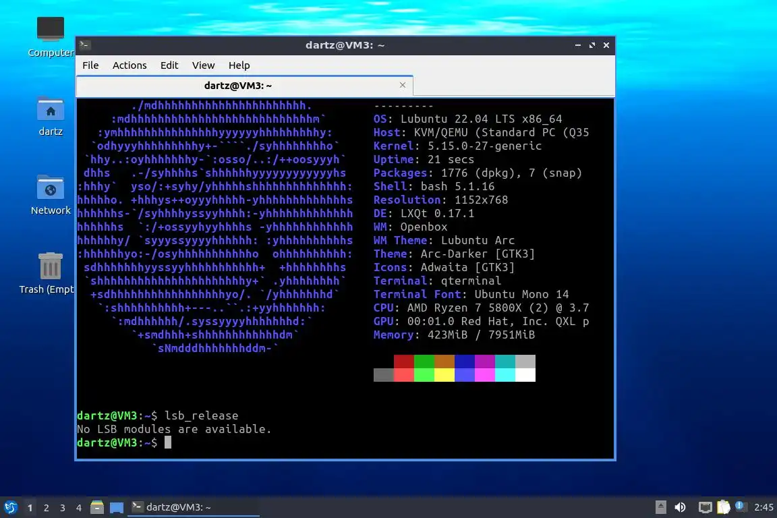Image resolution: width=777 pixels, height=518 pixels.
Task: Minimize the qterminal window
Action: pos(578,45)
